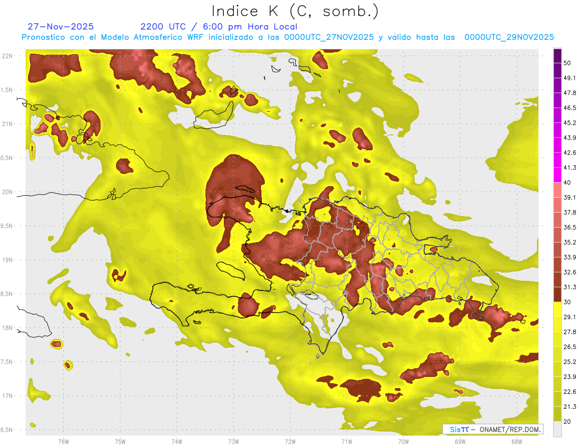
Task: Click the initialization time 0000UTC_27NOV2025
Action: tap(329, 37)
